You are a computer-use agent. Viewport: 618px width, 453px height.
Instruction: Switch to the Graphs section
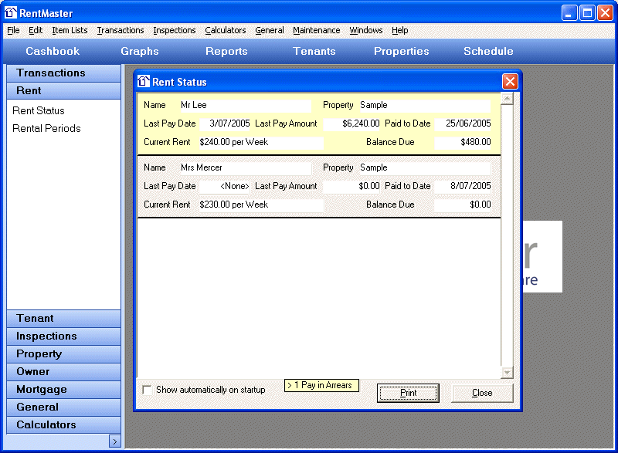[139, 51]
